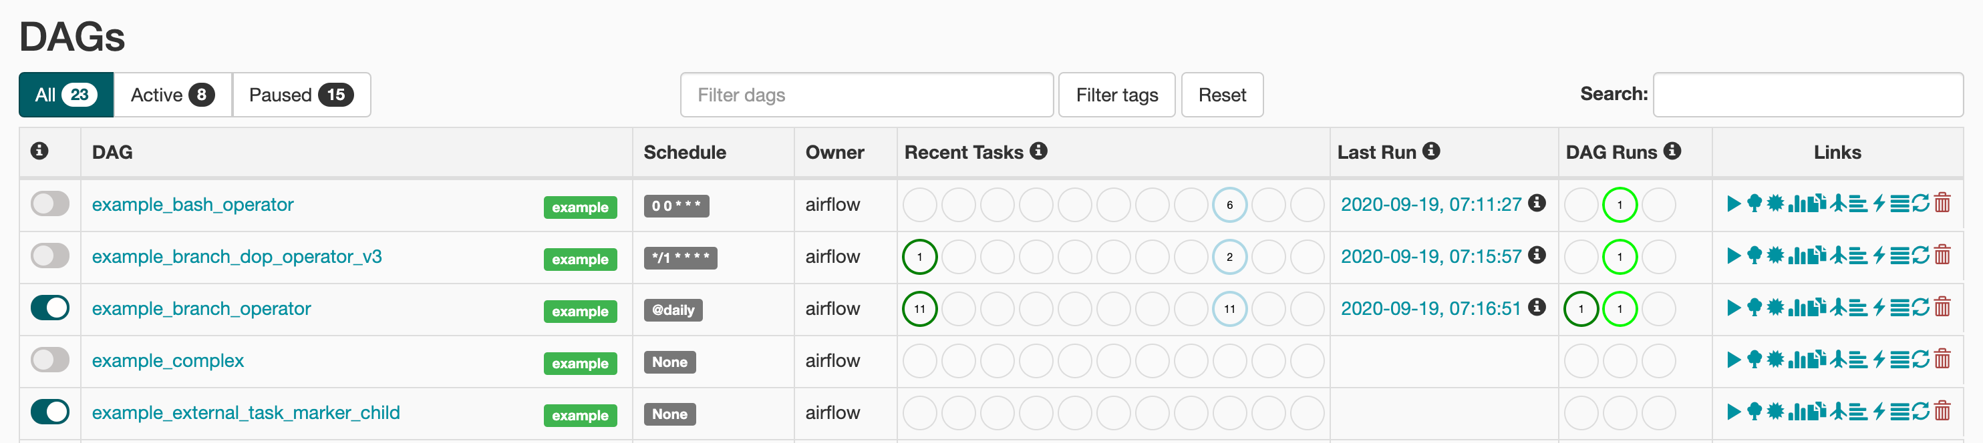Refresh the example_branch_operator DAG

[x=1921, y=308]
